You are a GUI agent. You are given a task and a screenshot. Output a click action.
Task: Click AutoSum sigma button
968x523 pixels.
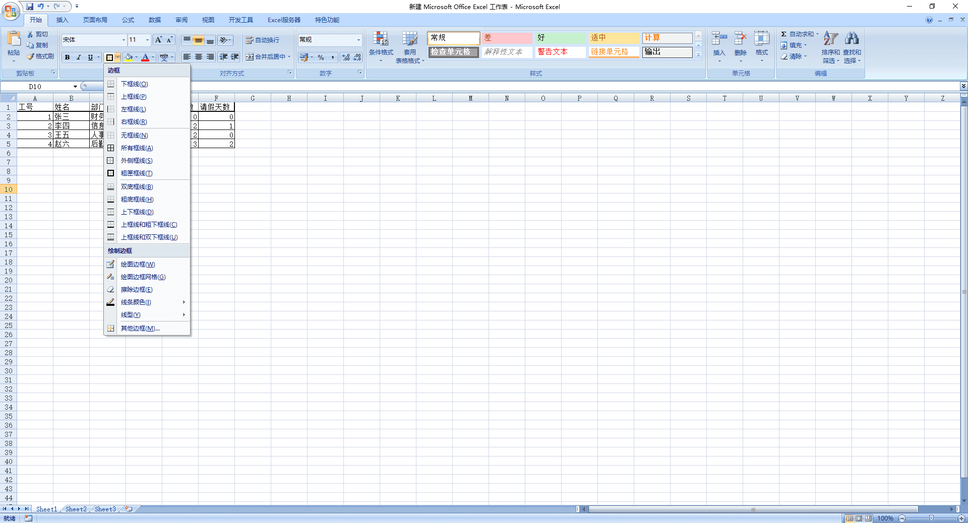tap(797, 34)
